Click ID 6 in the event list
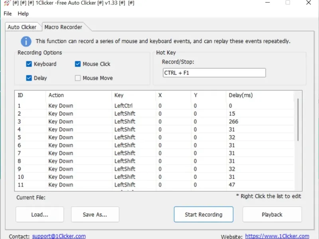The image size is (319, 239). tap(19, 145)
